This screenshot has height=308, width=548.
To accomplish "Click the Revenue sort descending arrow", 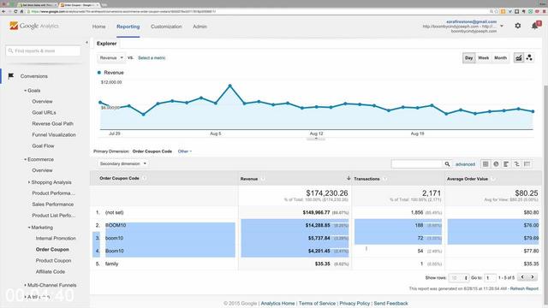I will tap(348, 179).
